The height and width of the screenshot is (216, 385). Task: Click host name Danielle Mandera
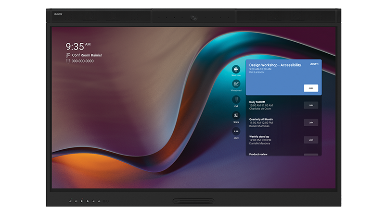click(x=259, y=144)
